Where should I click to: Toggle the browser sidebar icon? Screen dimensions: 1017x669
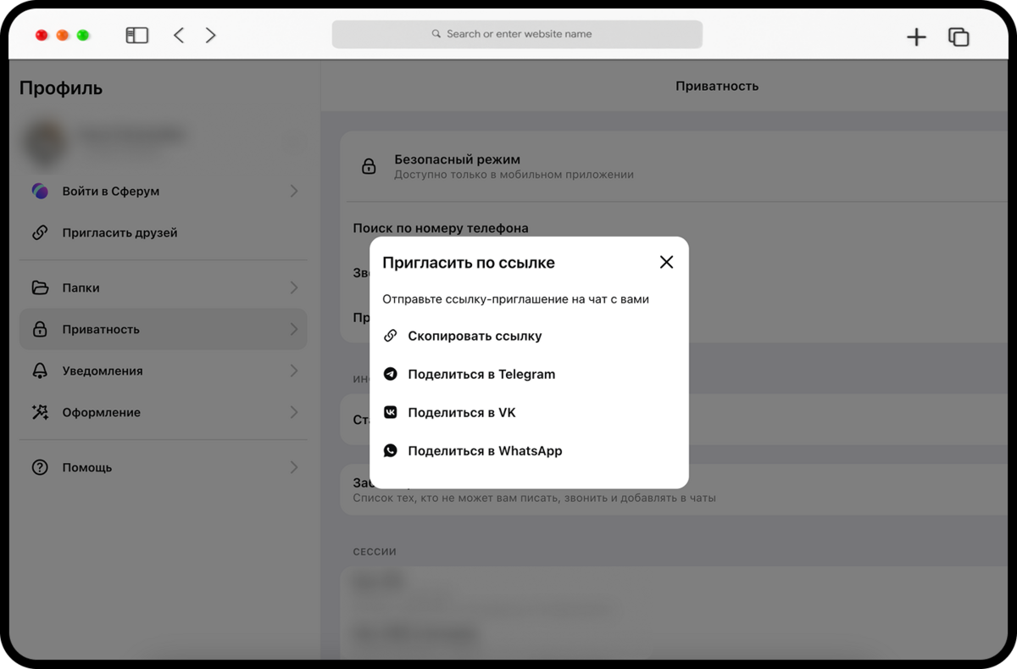[137, 35]
